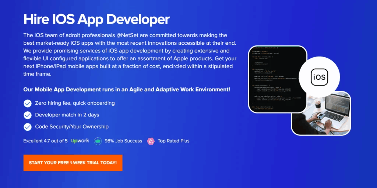Click the pink Top Rated Plus star badge
Viewport: 377px width, 188px height.
pos(151,141)
